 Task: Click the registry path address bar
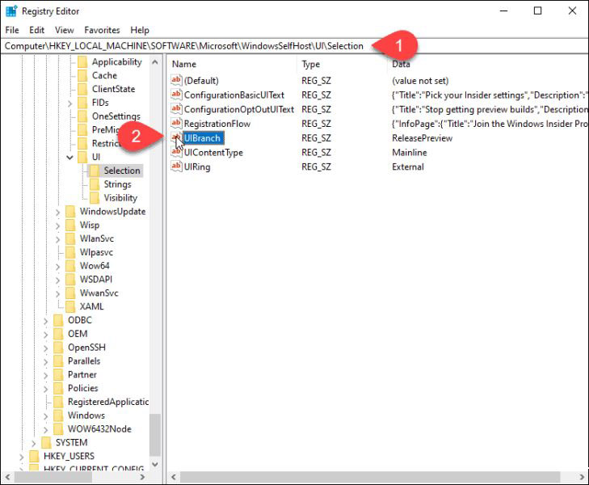point(294,46)
